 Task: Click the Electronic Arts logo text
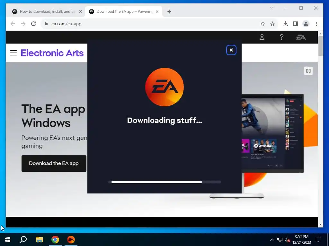click(x=52, y=53)
